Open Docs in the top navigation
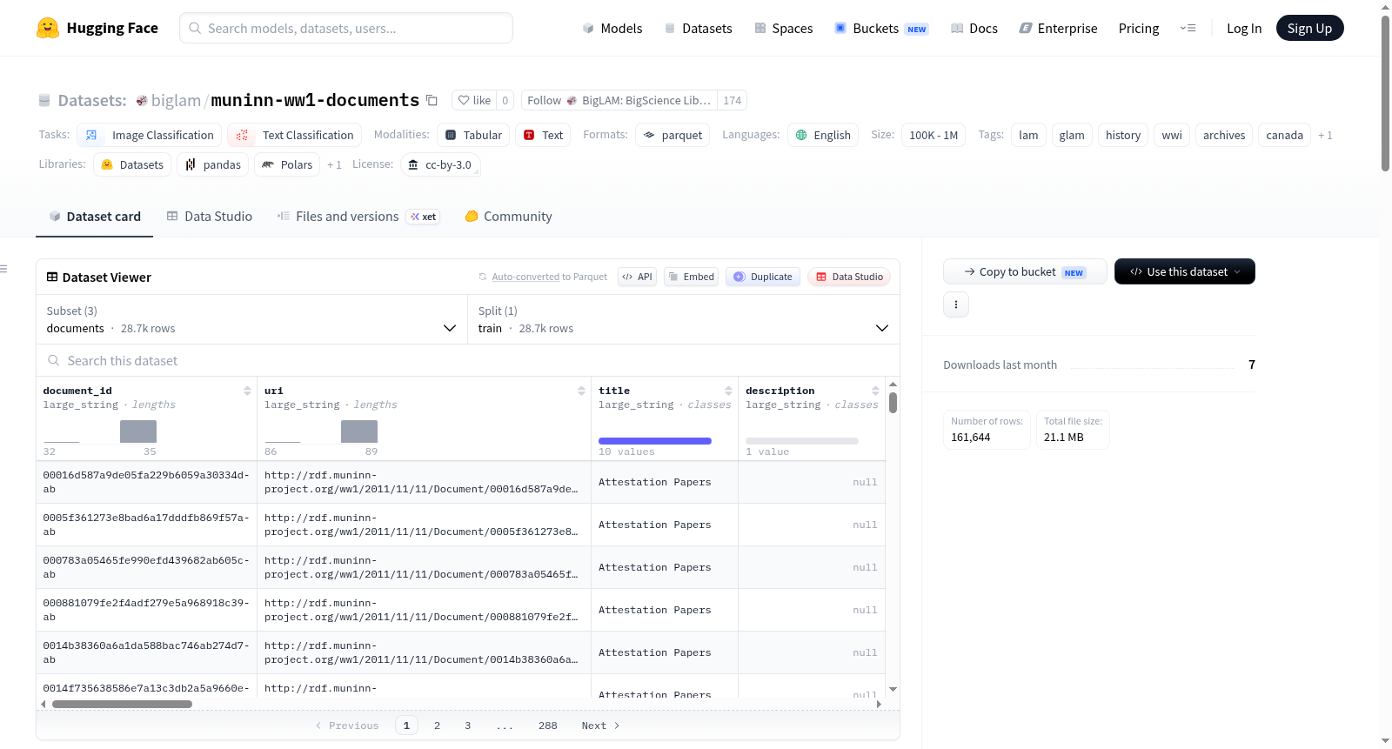1392x749 pixels. (974, 28)
